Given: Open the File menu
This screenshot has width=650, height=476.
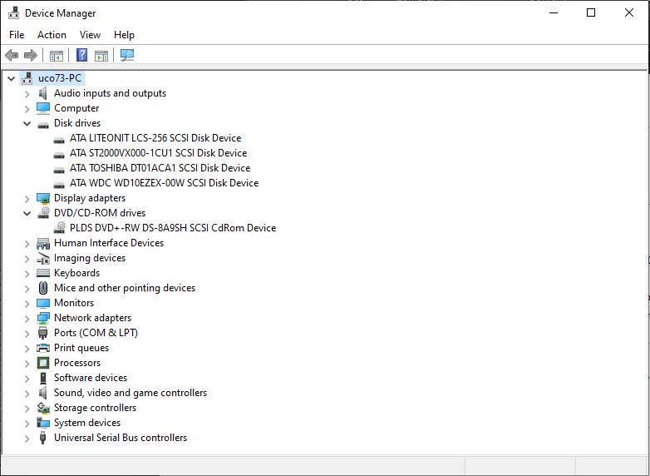Looking at the screenshot, I should pos(17,35).
